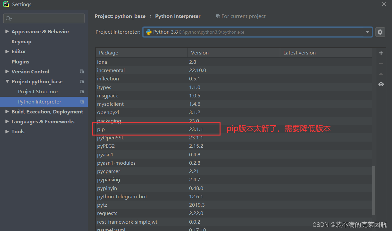Select the pycparser package row
Viewport: 392px width, 231px height.
pos(234,171)
